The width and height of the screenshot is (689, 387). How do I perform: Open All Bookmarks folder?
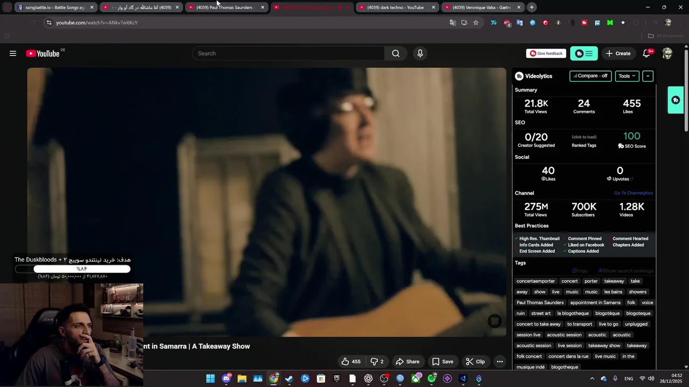666,36
